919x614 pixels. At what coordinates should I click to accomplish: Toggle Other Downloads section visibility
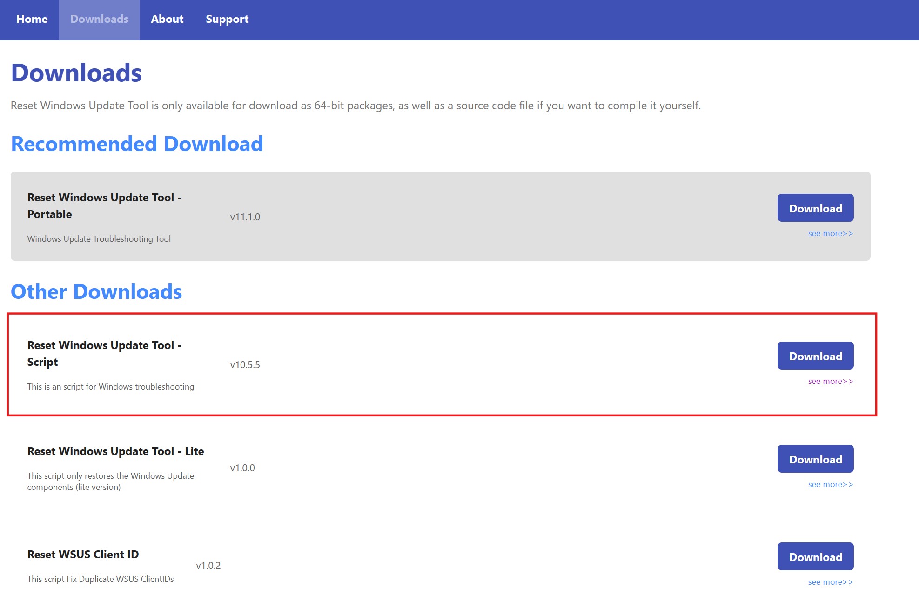click(x=96, y=290)
